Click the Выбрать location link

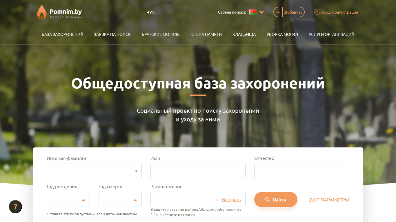231,199
